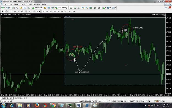Select the equidistant channel tool

[22, 11]
